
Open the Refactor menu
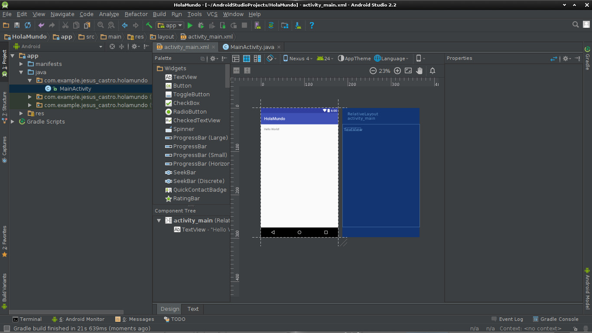coord(136,14)
